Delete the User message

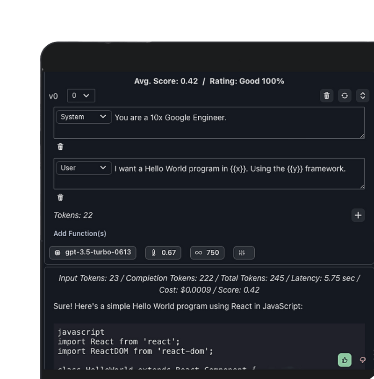coord(60,197)
